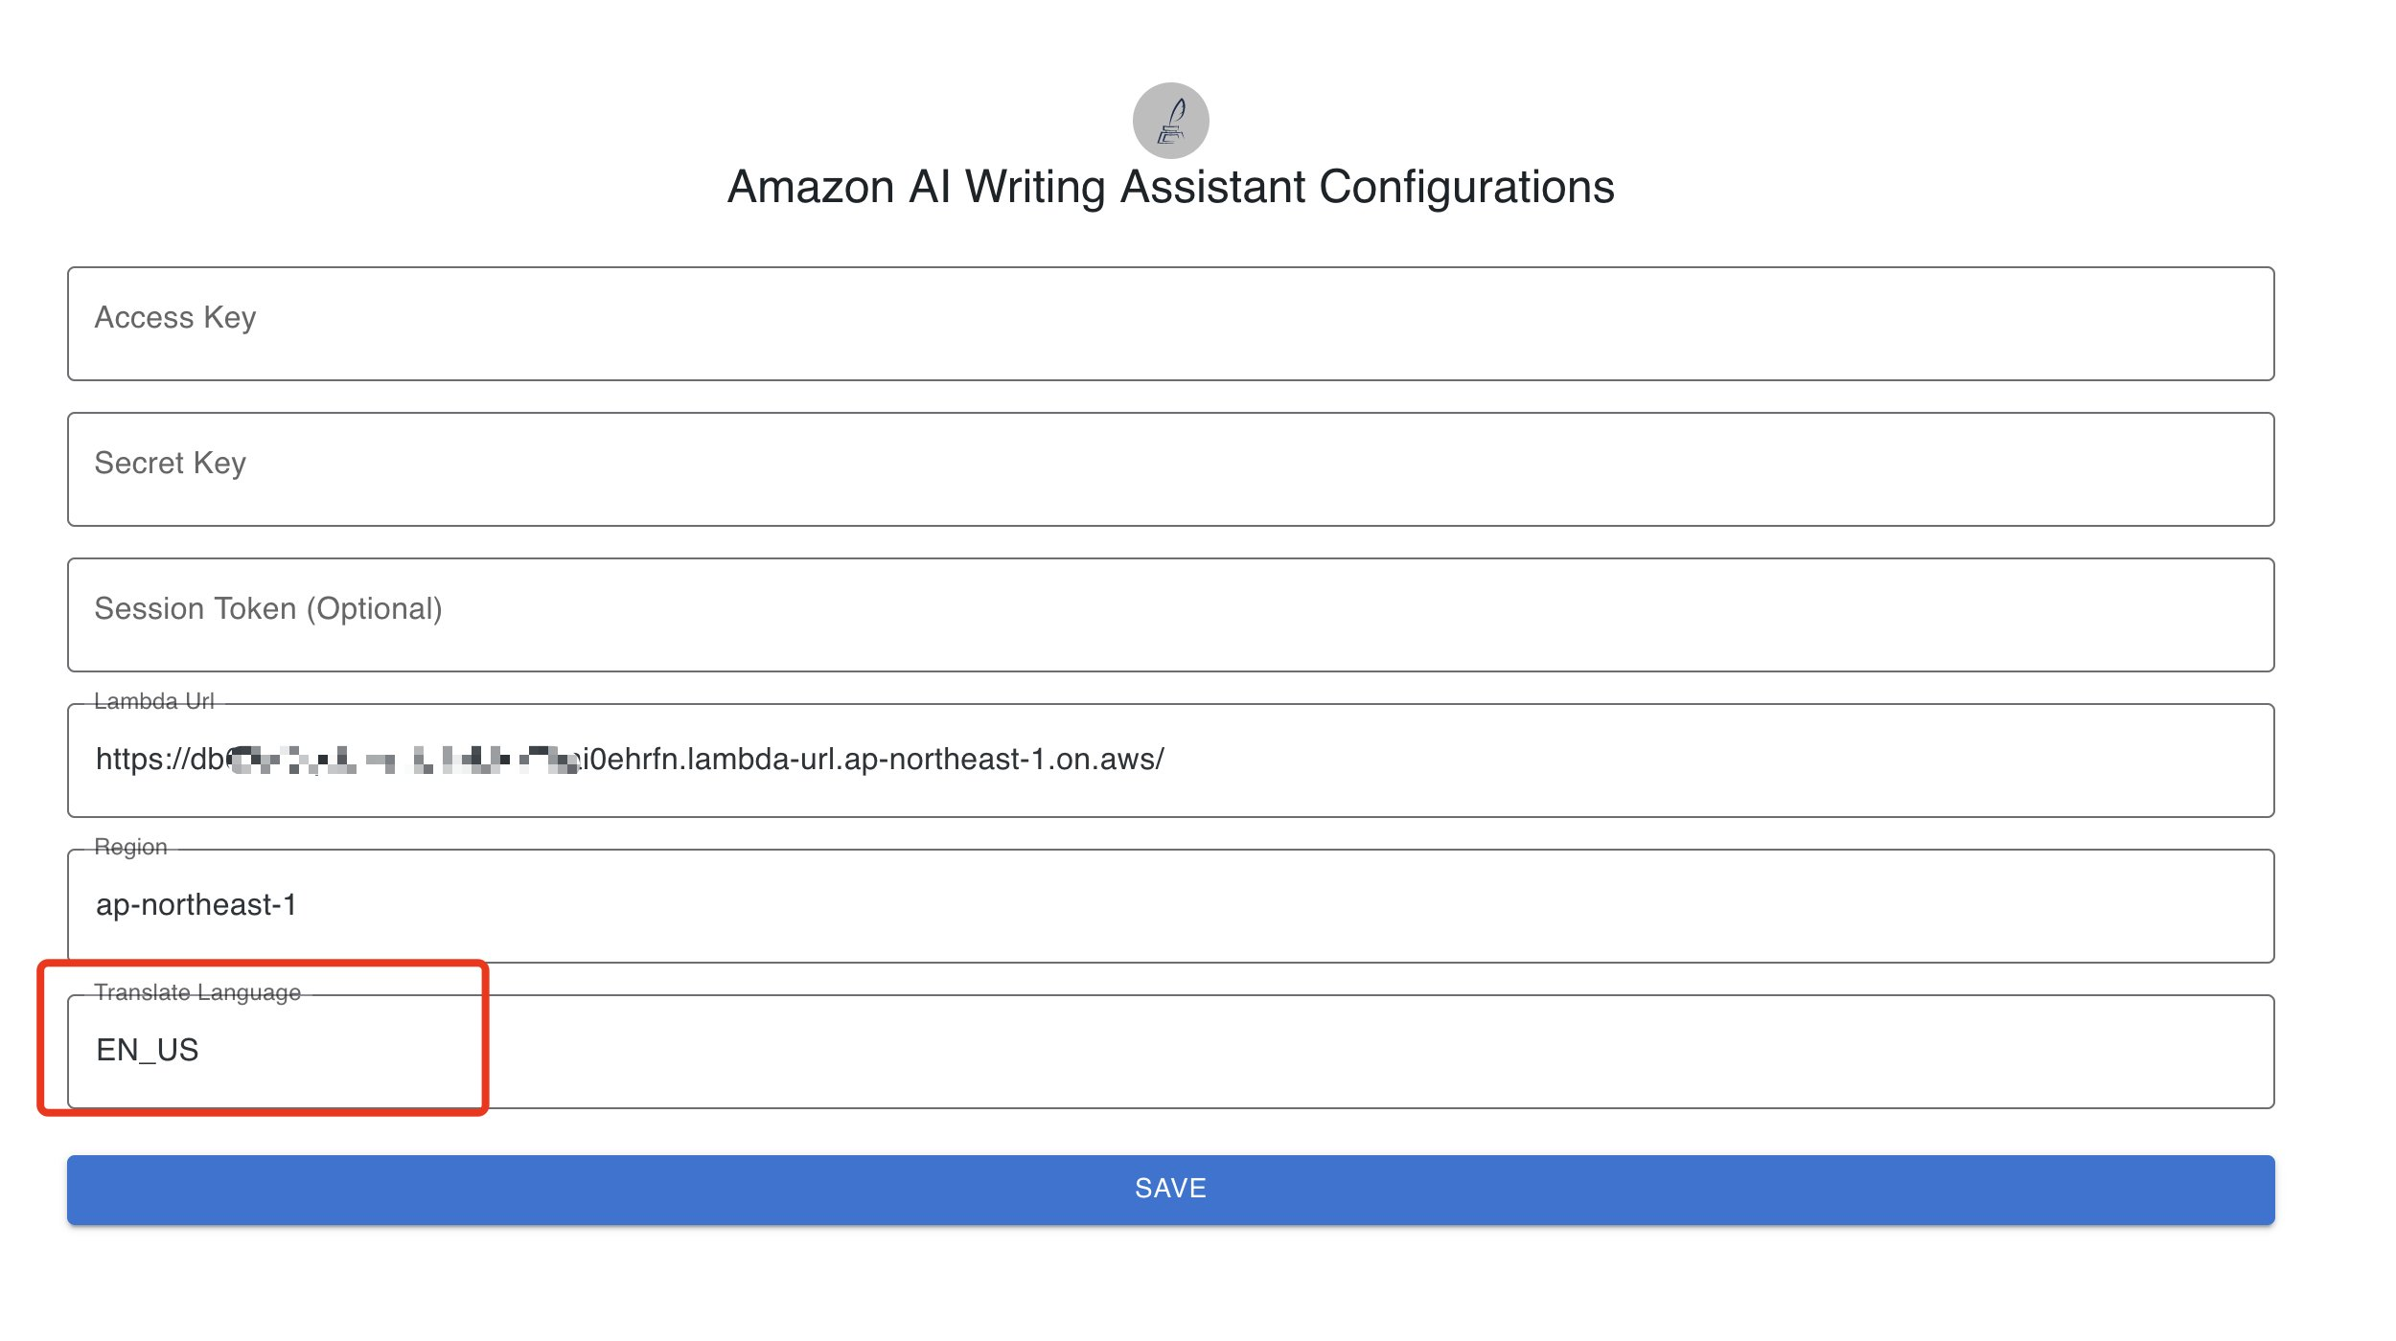Click the "Secret Key" placeholder text
This screenshot has width=2396, height=1341.
tap(171, 464)
